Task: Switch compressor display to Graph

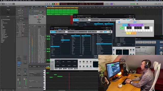Action: (x=143, y=47)
